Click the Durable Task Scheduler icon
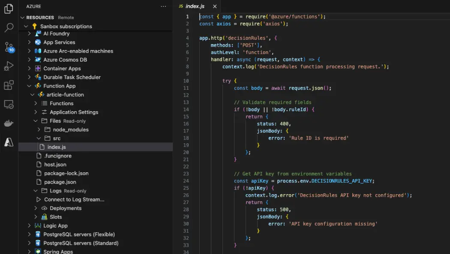 point(38,77)
